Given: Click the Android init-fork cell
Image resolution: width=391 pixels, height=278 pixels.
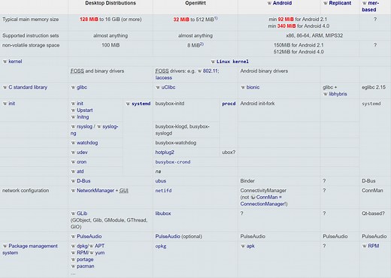Looking at the screenshot, I should pos(257,104).
